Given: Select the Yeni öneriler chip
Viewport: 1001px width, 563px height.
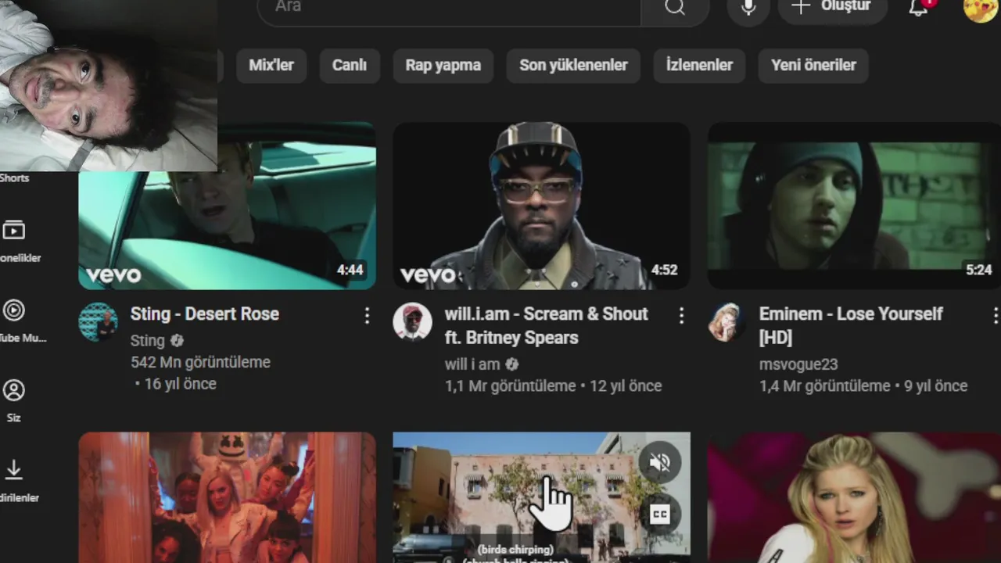Looking at the screenshot, I should coord(813,65).
